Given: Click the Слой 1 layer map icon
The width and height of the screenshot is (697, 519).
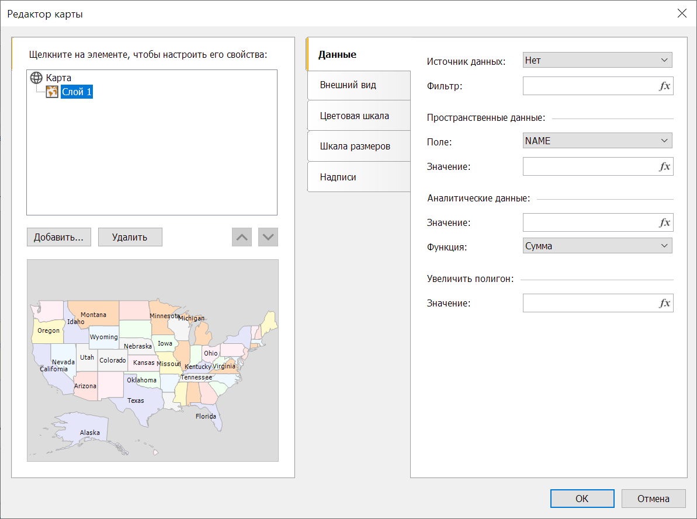Looking at the screenshot, I should 52,92.
